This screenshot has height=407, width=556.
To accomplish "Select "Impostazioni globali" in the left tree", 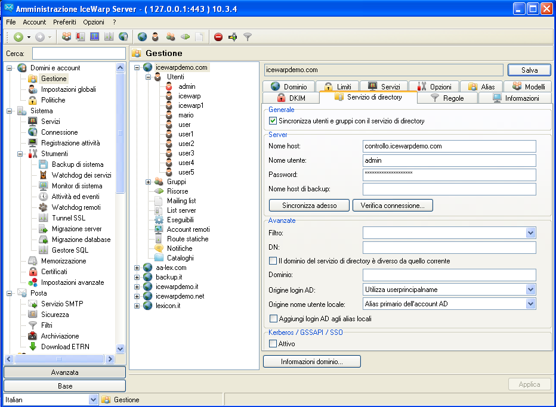I will point(69,89).
